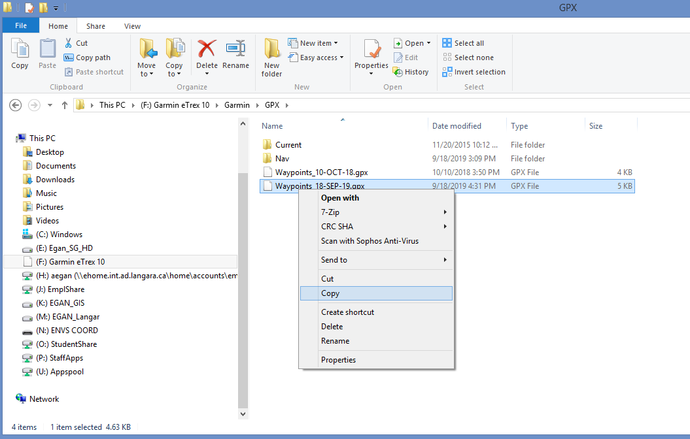Choose Copy in the context menu
Screen dimensions: 690x439
[330, 293]
